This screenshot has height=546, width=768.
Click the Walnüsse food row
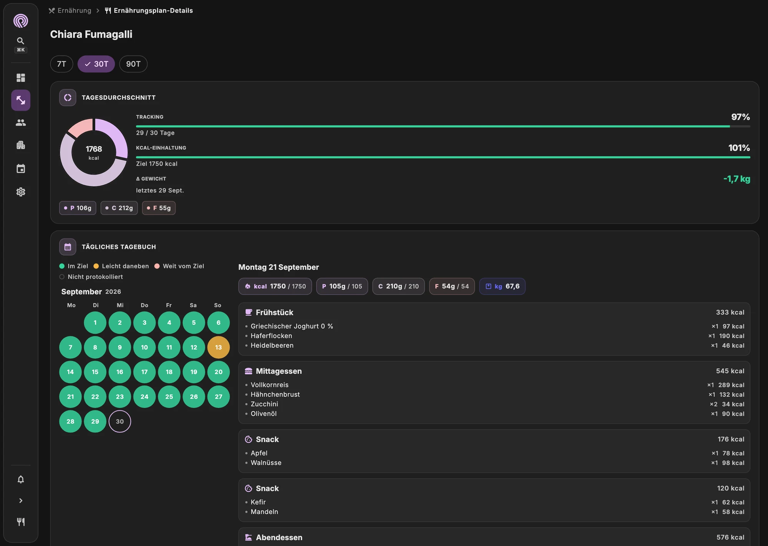point(494,463)
